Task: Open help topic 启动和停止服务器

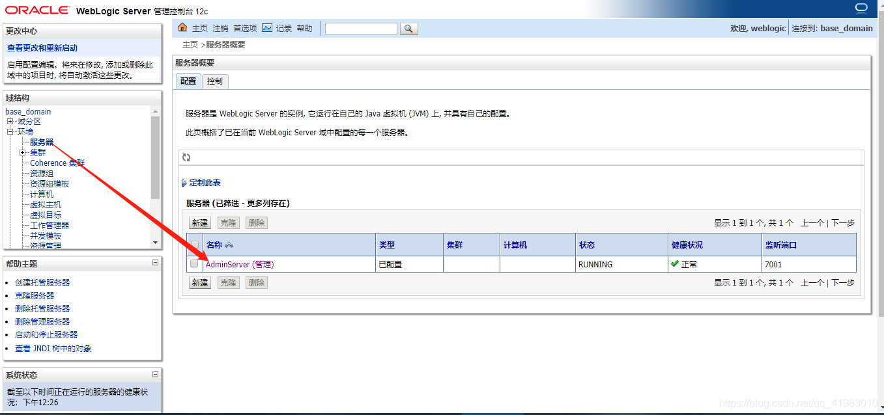Action: (x=46, y=335)
